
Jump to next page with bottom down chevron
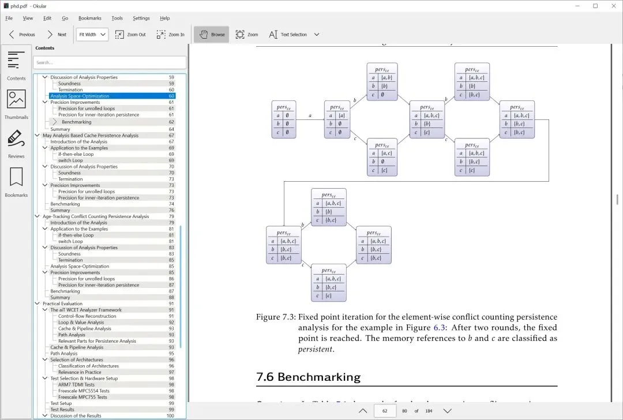click(448, 411)
